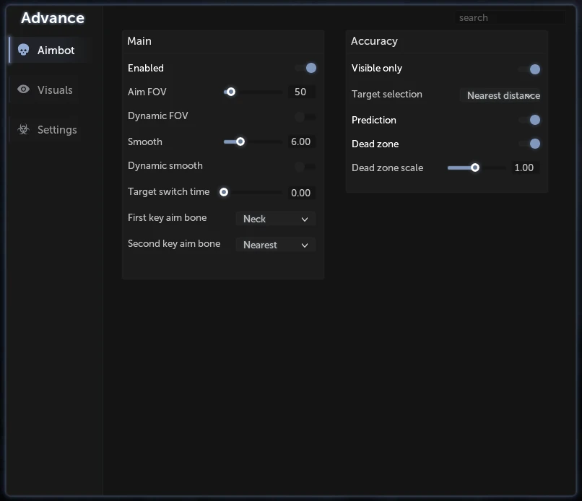Image resolution: width=582 pixels, height=501 pixels.
Task: Open the Target selection Nearest distance dropdown
Action: 500,95
